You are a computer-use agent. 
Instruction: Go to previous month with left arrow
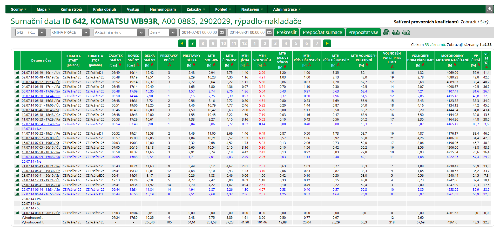(x=182, y=43)
